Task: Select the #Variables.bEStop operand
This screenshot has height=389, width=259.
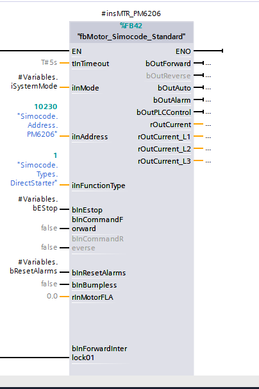Action: coord(38,203)
